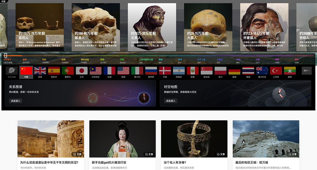Choose the United Kingdom flag
Viewport: 317px width, 170px height.
pos(40,71)
